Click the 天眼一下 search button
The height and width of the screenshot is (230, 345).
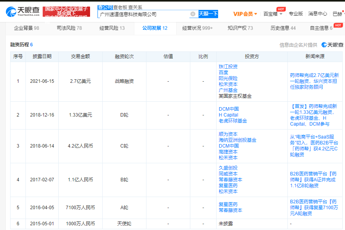pos(208,14)
